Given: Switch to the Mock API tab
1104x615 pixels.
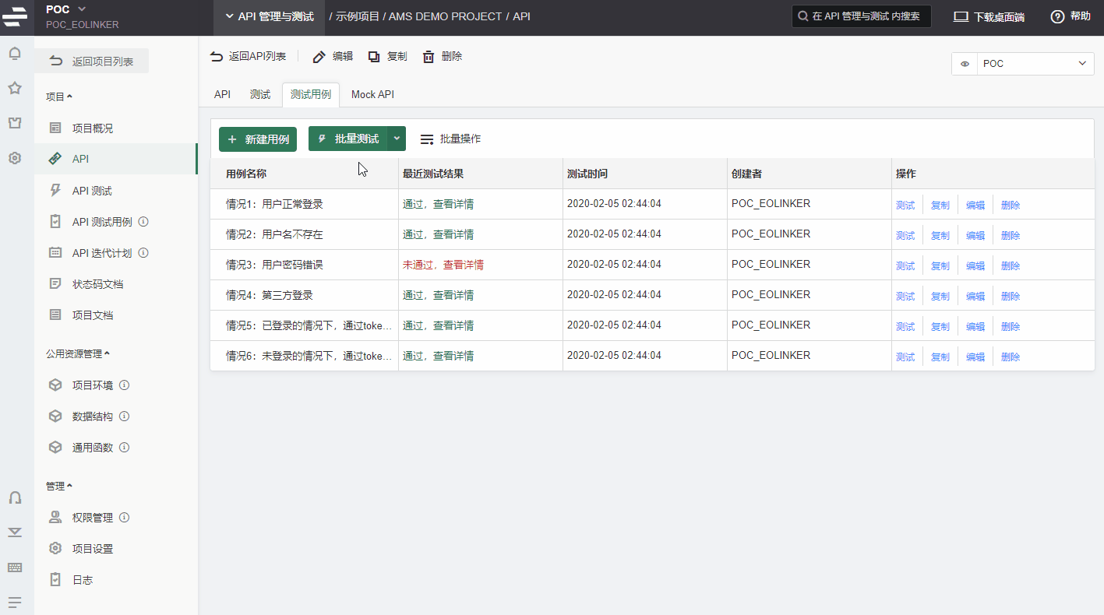Looking at the screenshot, I should tap(372, 94).
